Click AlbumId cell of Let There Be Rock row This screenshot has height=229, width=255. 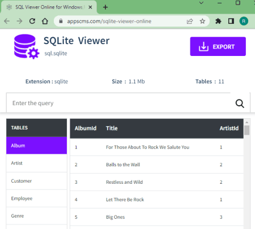[x=76, y=200]
